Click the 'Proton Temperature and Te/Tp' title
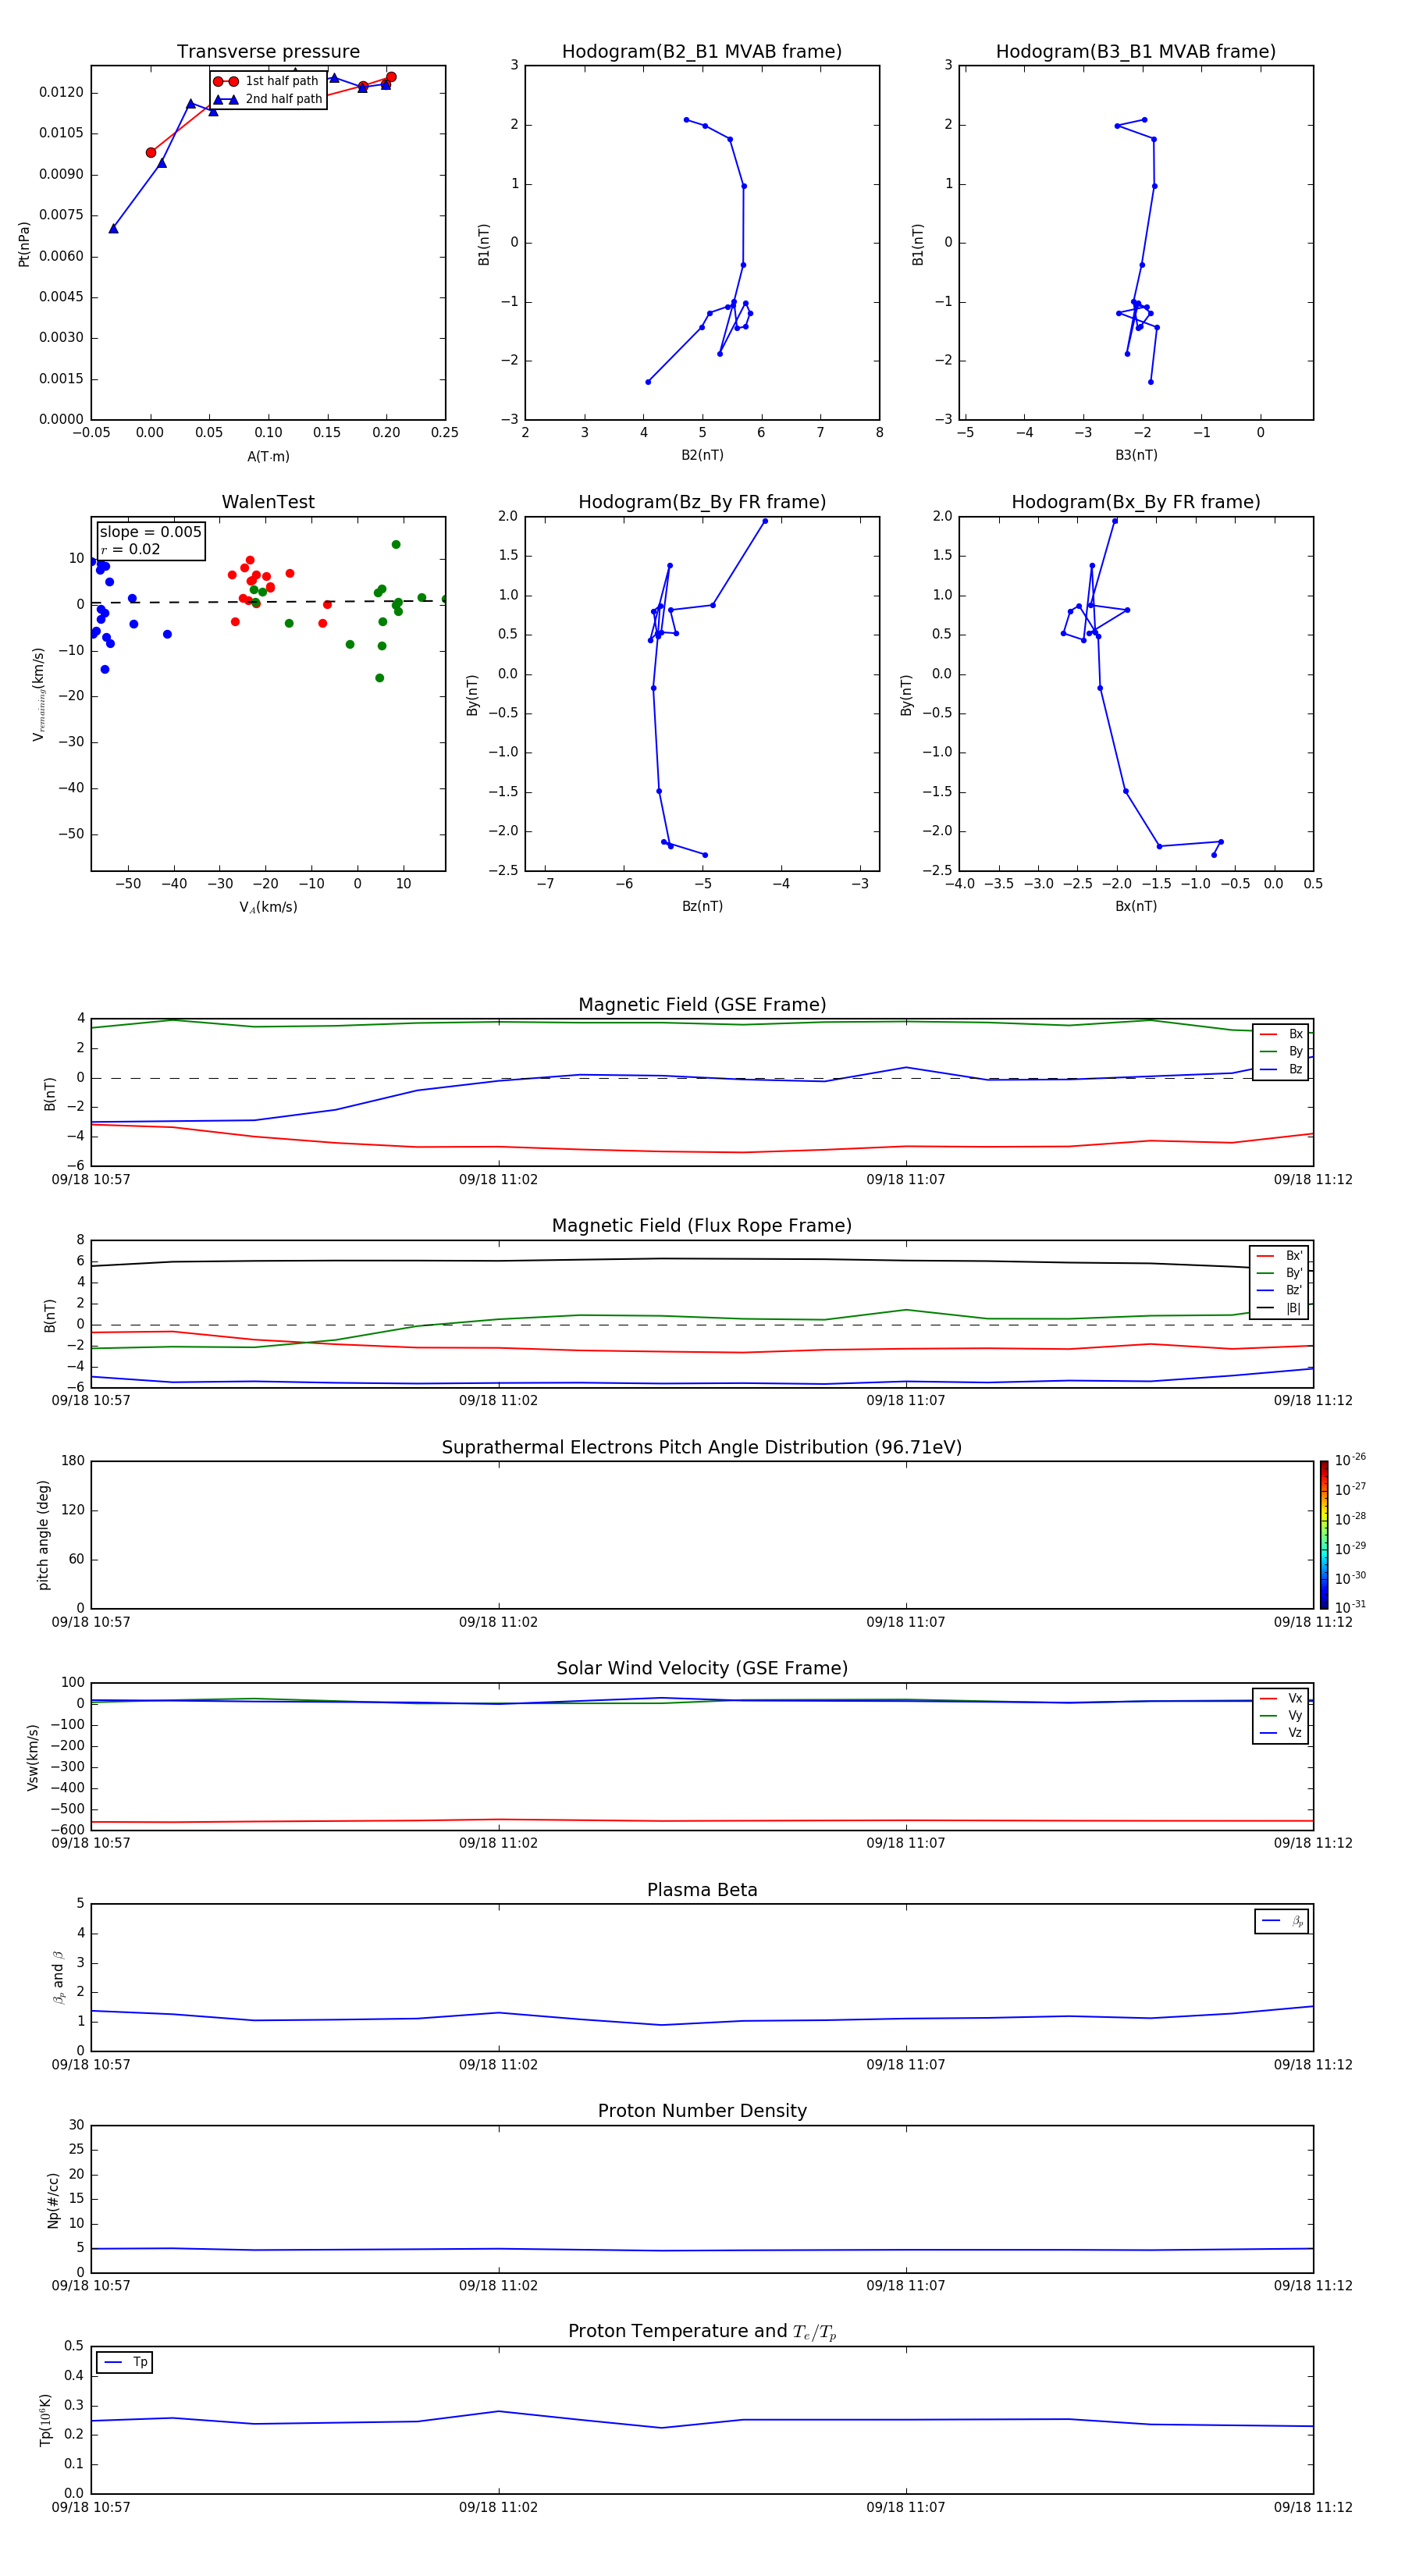1405x2576 pixels. tap(702, 2332)
